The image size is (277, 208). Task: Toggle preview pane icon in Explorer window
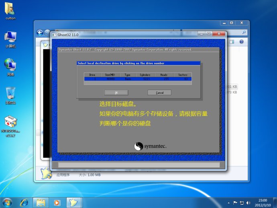point(232,42)
